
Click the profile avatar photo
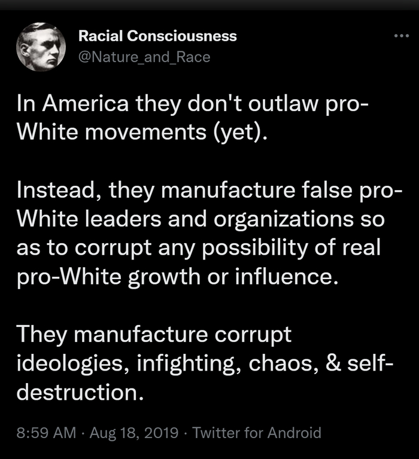coord(41,47)
